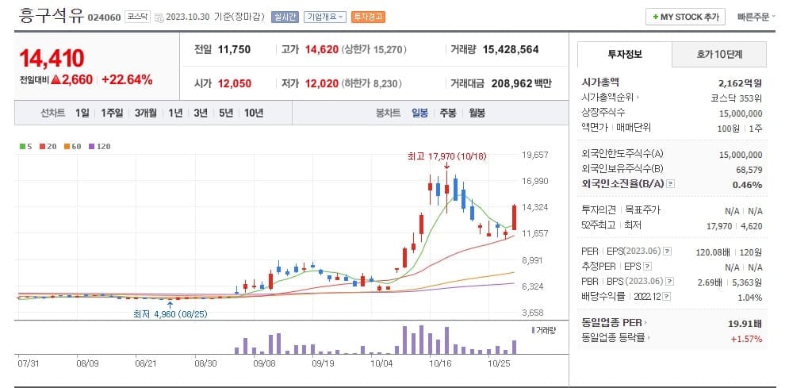The image size is (789, 388).
Task: Select the 5년 line chart period
Action: (x=225, y=113)
